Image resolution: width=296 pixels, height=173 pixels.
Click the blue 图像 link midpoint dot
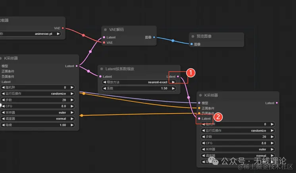point(173,40)
